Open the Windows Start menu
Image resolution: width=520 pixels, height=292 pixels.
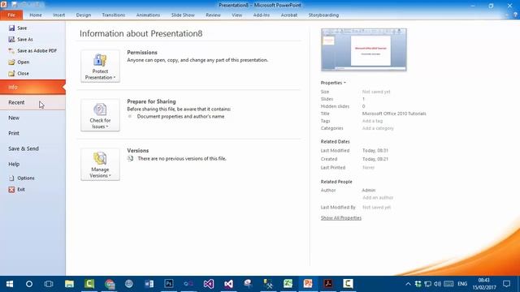(x=10, y=284)
